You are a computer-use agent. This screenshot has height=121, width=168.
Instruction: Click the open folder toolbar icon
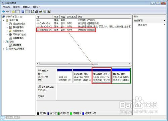pyautogui.click(x=41, y=11)
